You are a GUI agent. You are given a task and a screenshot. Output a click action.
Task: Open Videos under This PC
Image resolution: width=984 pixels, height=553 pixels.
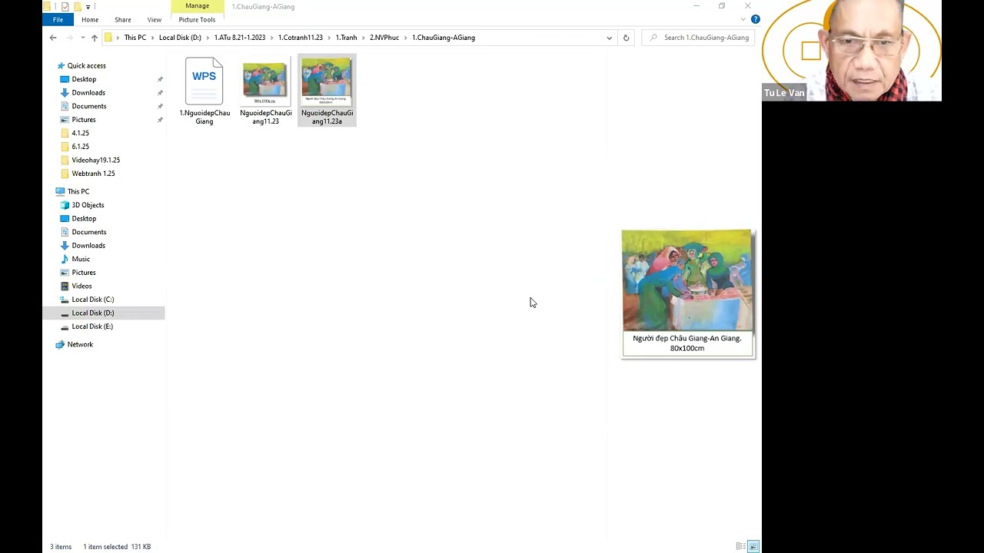pos(81,286)
